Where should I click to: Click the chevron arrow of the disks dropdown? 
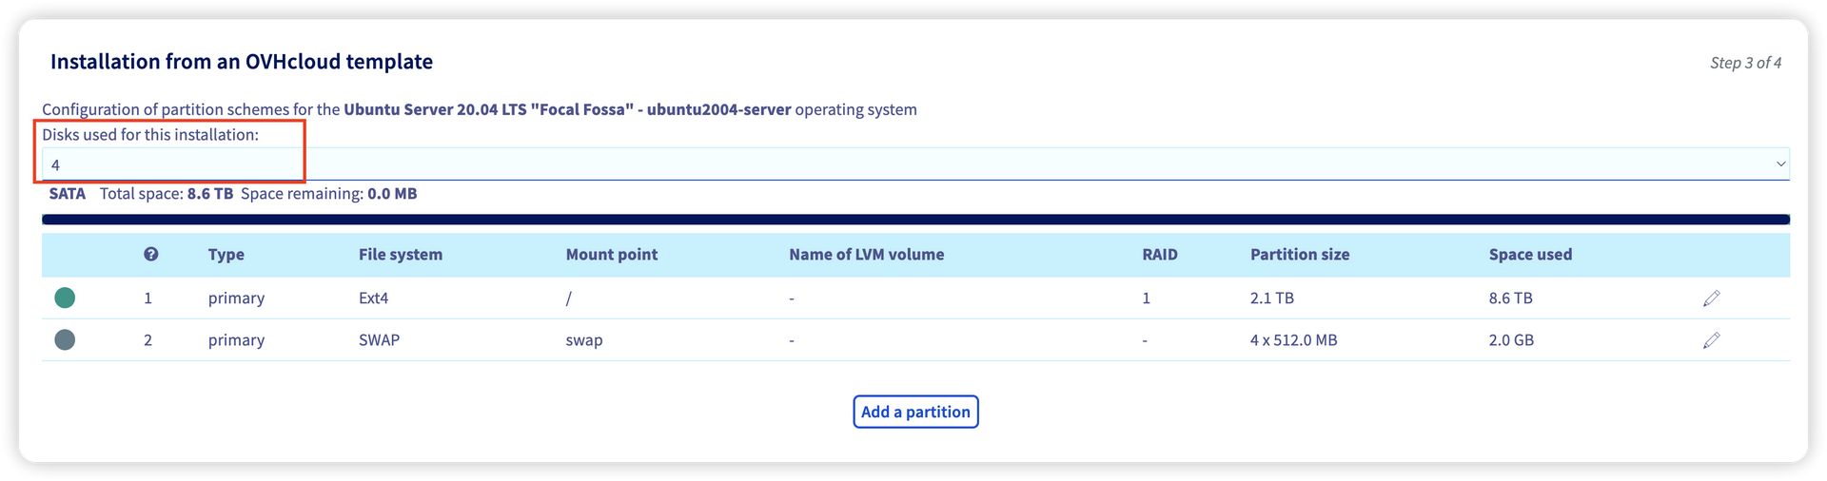1780,164
